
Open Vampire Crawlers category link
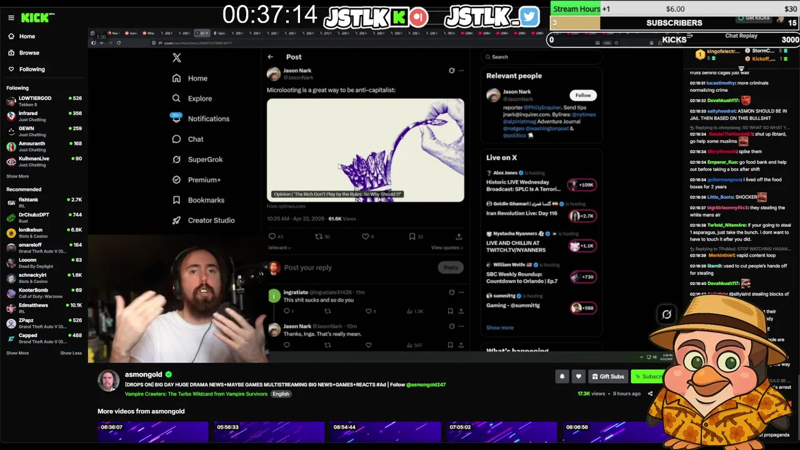pos(196,394)
